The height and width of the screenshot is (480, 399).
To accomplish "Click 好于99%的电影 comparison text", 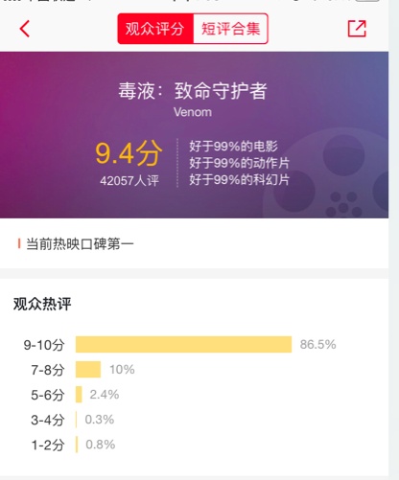I will 233,147.
